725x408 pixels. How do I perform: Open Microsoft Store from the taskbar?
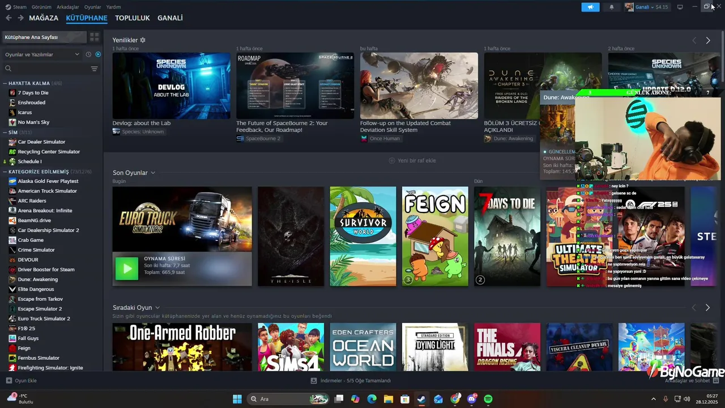(x=405, y=399)
